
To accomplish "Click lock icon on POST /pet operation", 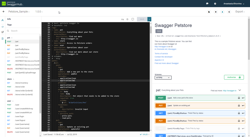I will [239, 98].
